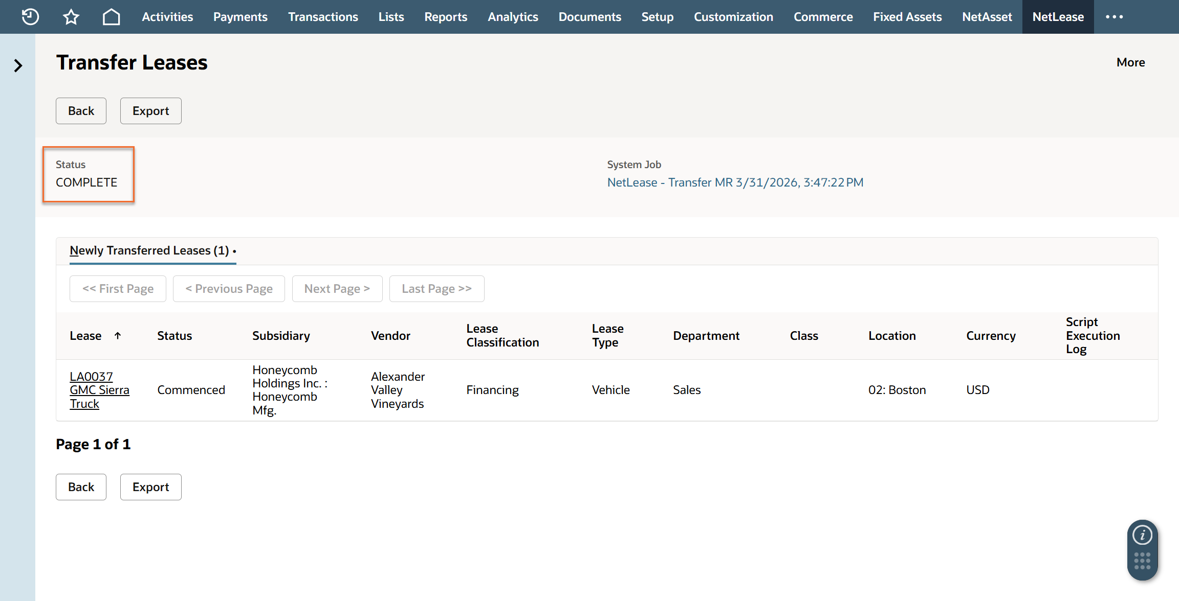Open the Fixed Assets menu
1179x601 pixels.
click(907, 17)
